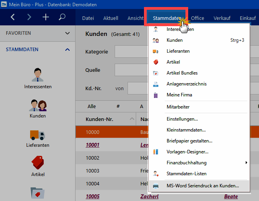The height and width of the screenshot is (201, 259).
Task: Open the Zacherl name link
Action: click(149, 196)
